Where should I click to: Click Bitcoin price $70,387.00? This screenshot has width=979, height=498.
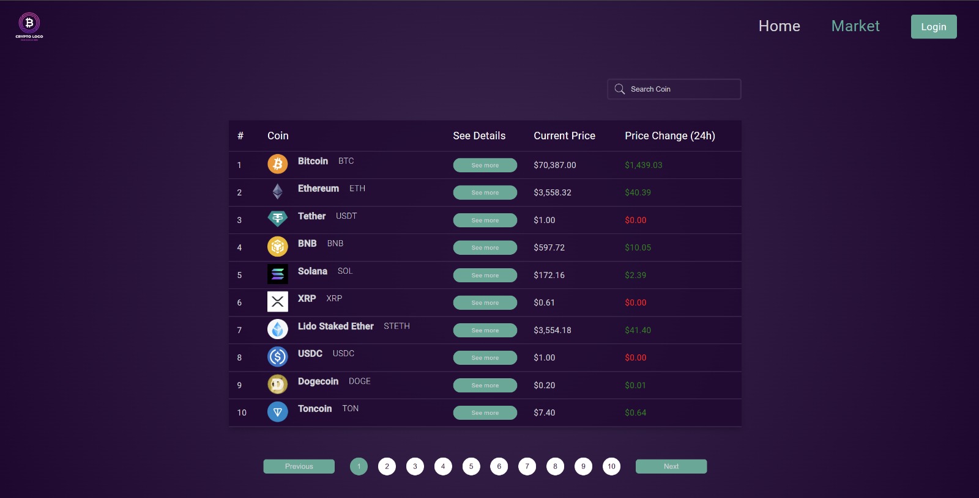(555, 165)
